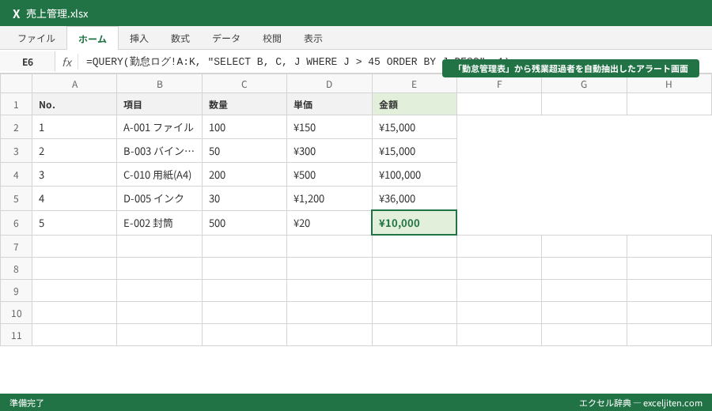Select column B header
The width and height of the screenshot is (712, 411).
pos(159,85)
